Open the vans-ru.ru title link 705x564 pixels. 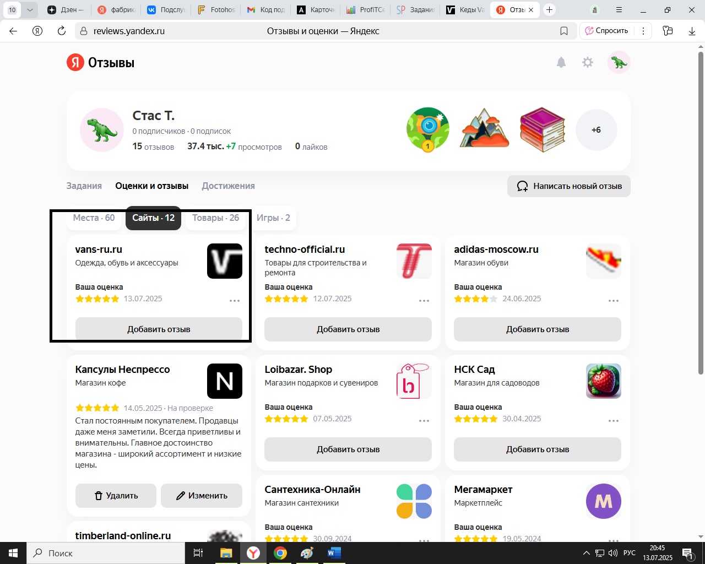pos(99,250)
